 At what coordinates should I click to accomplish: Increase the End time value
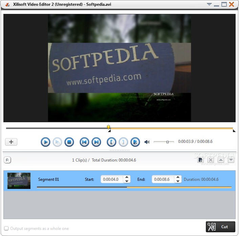pyautogui.click(x=178, y=177)
